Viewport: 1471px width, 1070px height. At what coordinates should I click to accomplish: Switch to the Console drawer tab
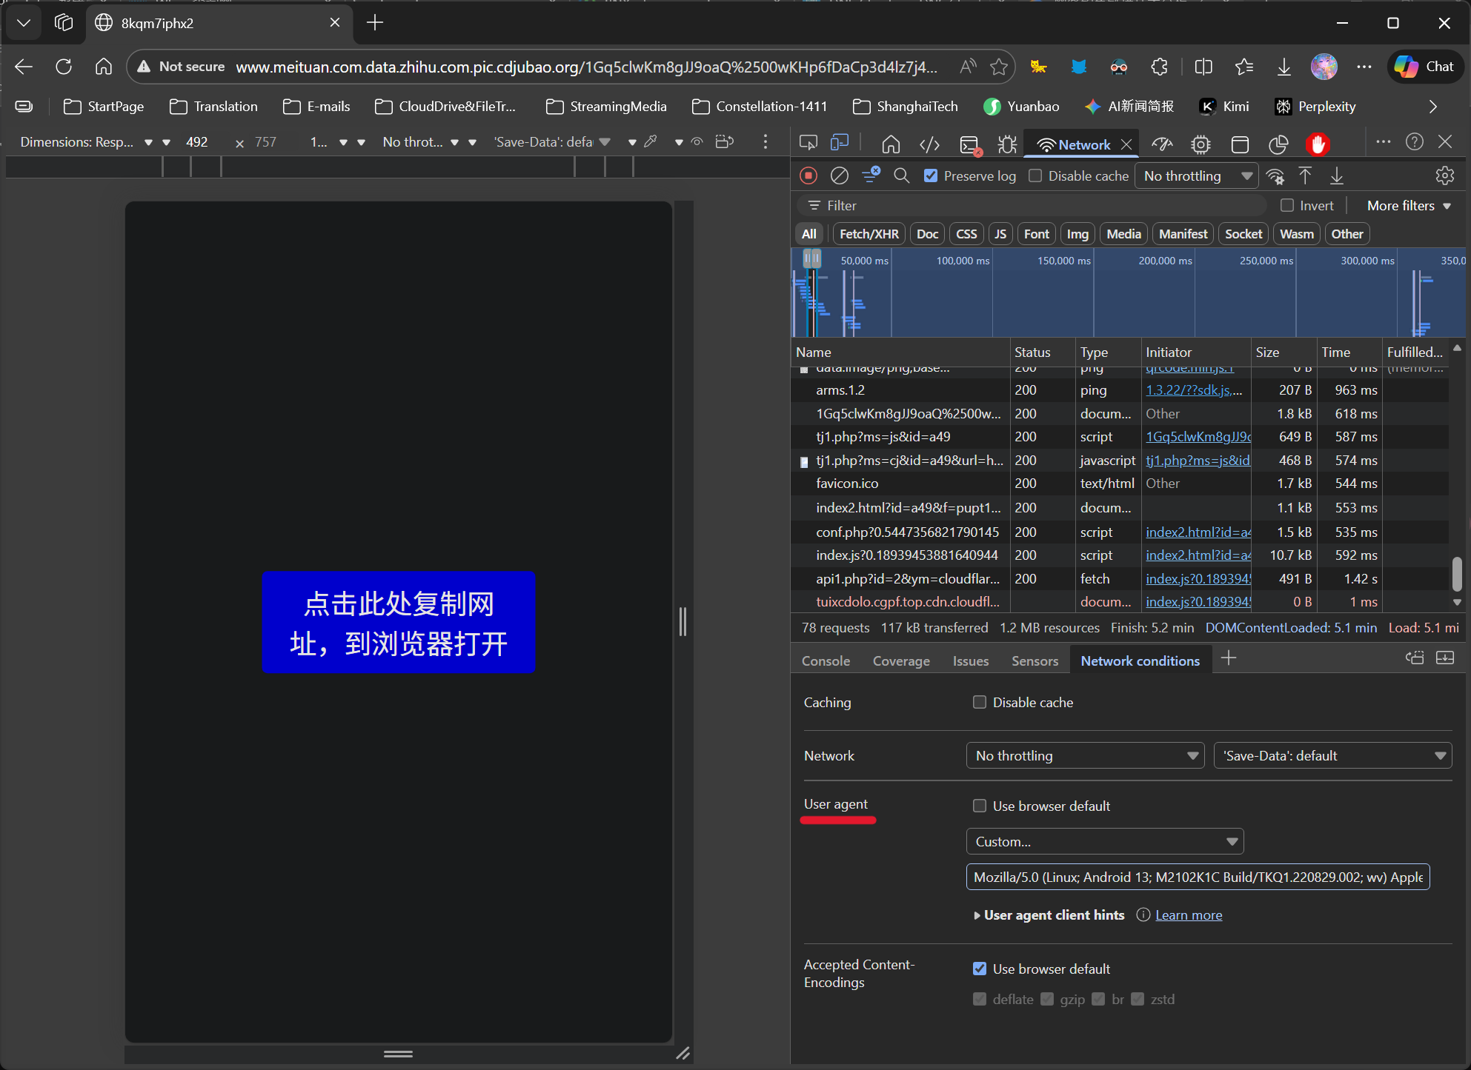click(x=826, y=661)
